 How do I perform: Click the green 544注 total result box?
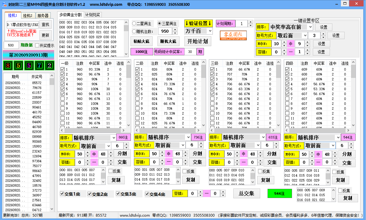(x=279, y=193)
